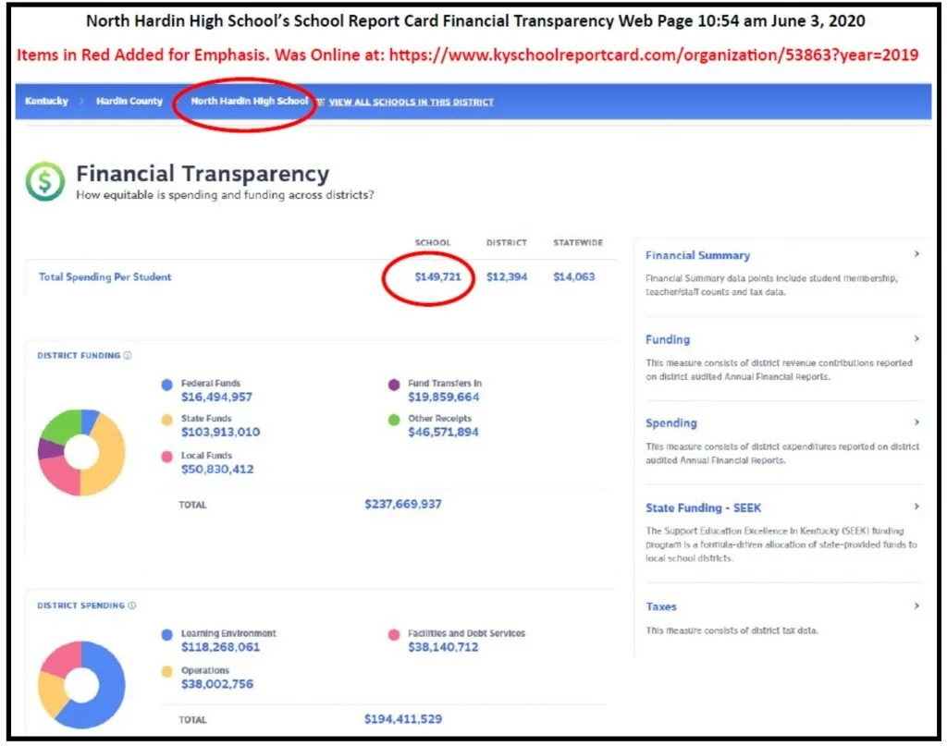Screen dimensions: 947x746
Task: Click the green Other Receipts legend dot
Action: [394, 420]
